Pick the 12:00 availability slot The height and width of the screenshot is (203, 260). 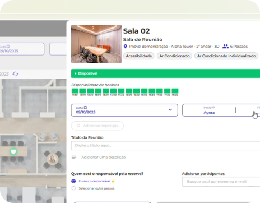point(82,91)
